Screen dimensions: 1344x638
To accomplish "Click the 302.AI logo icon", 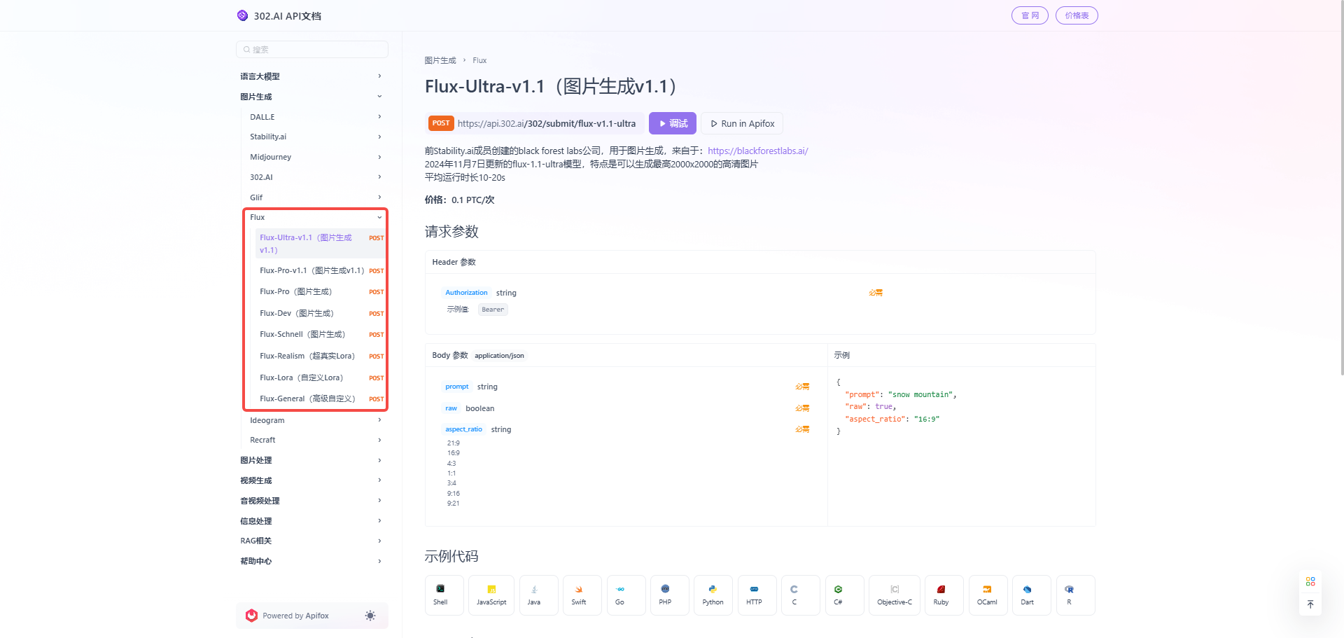I will 242,15.
